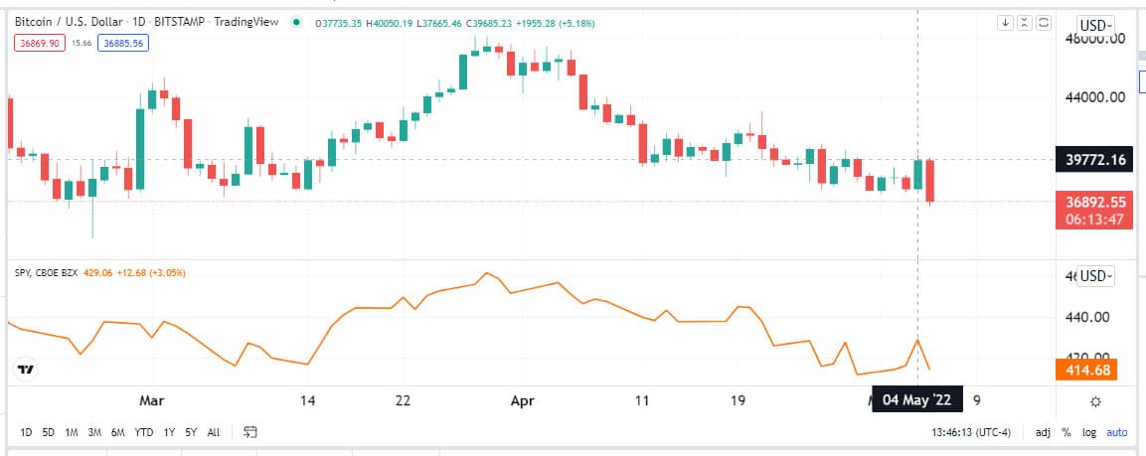Click the Mar label on time axis
The width and height of the screenshot is (1146, 456).
tap(151, 400)
